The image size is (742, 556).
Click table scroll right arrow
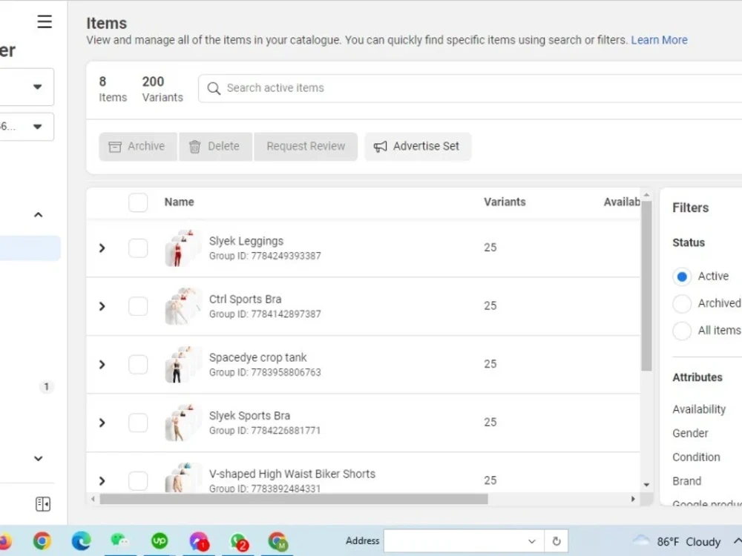633,499
